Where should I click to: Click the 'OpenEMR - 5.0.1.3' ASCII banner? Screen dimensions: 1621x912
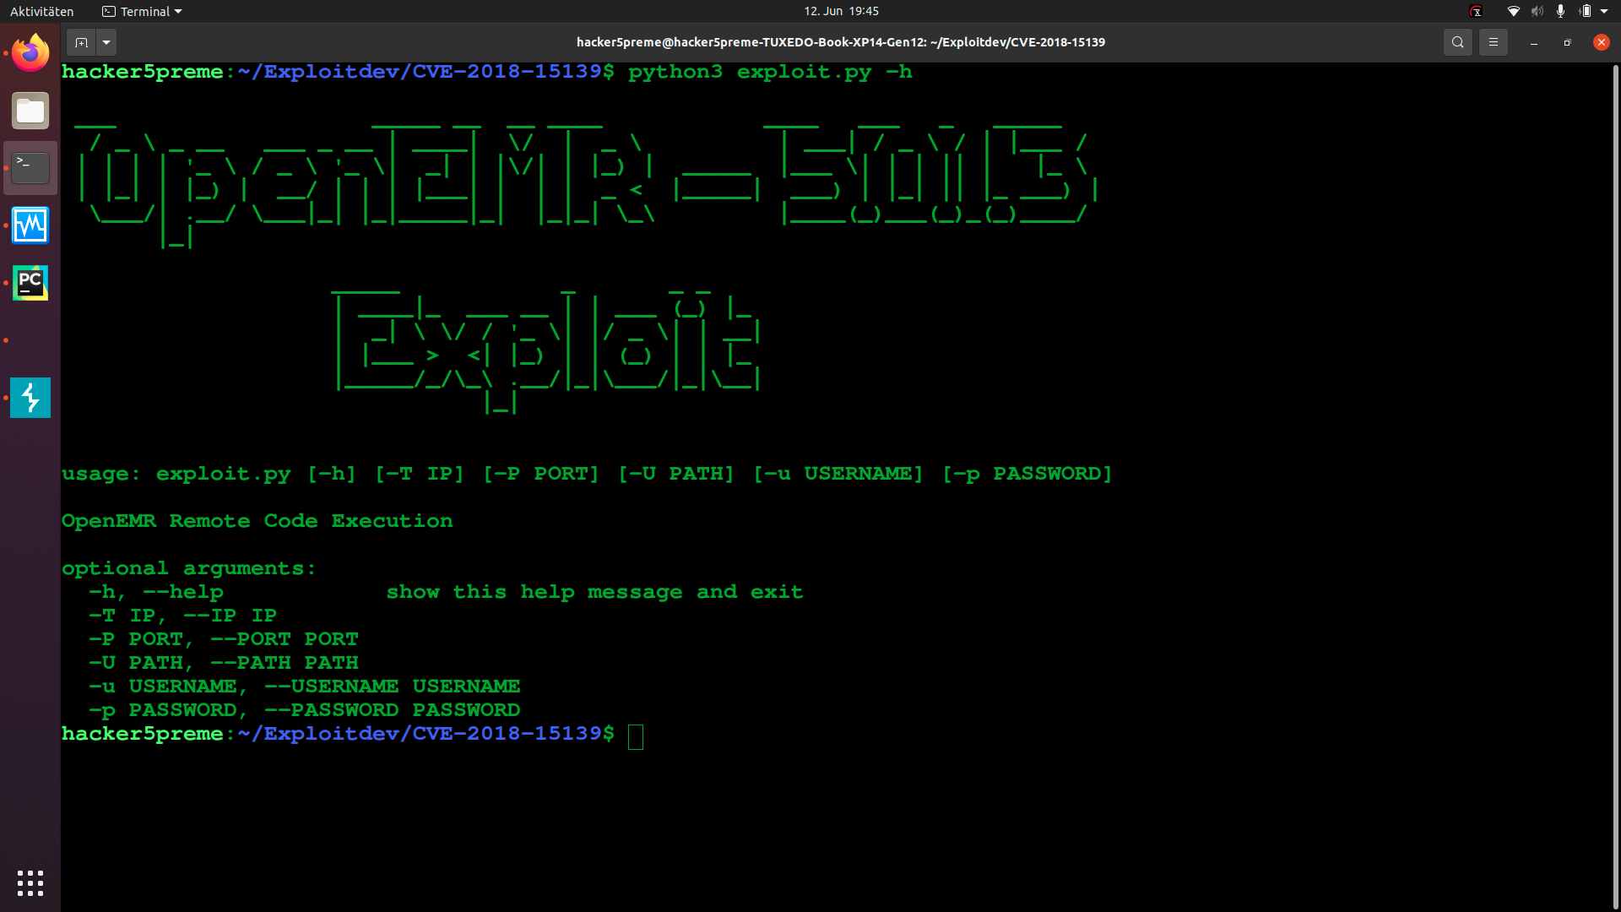[x=588, y=186]
